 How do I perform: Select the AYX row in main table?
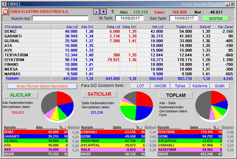pyautogui.click(x=118, y=50)
